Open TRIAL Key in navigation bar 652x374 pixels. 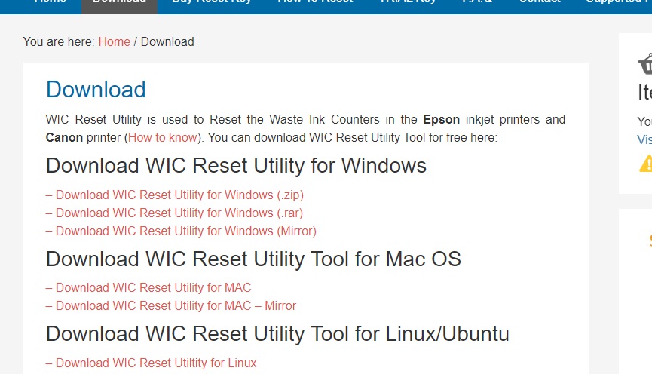coord(409,3)
